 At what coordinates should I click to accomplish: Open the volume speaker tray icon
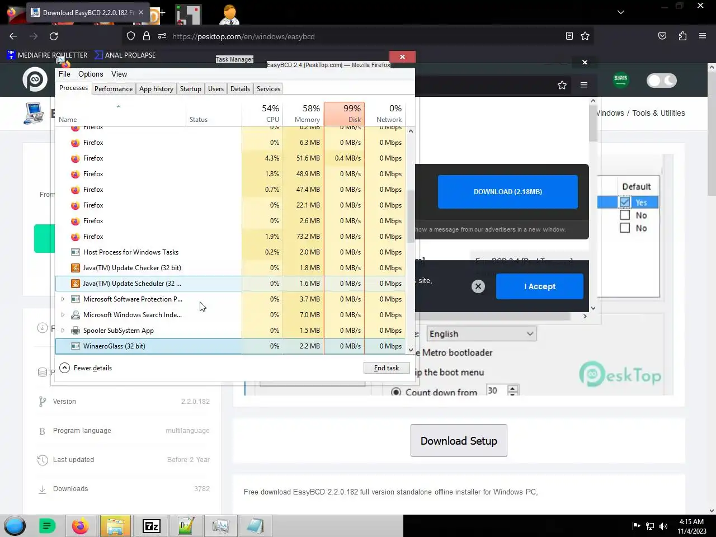point(663,526)
